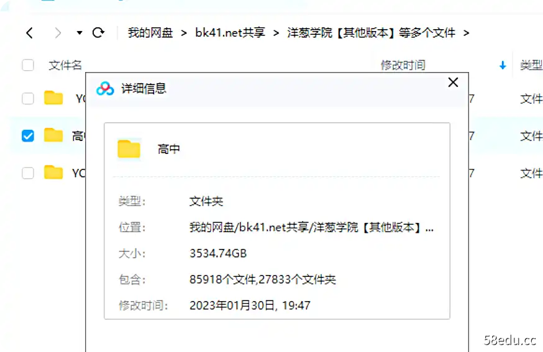Check the third folder row's checkbox
This screenshot has width=543, height=352.
click(28, 173)
